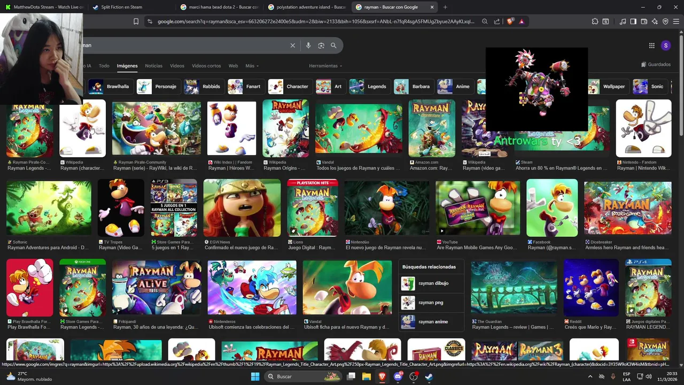The height and width of the screenshot is (385, 684).
Task: Open the Google apps grid
Action: [x=651, y=45]
